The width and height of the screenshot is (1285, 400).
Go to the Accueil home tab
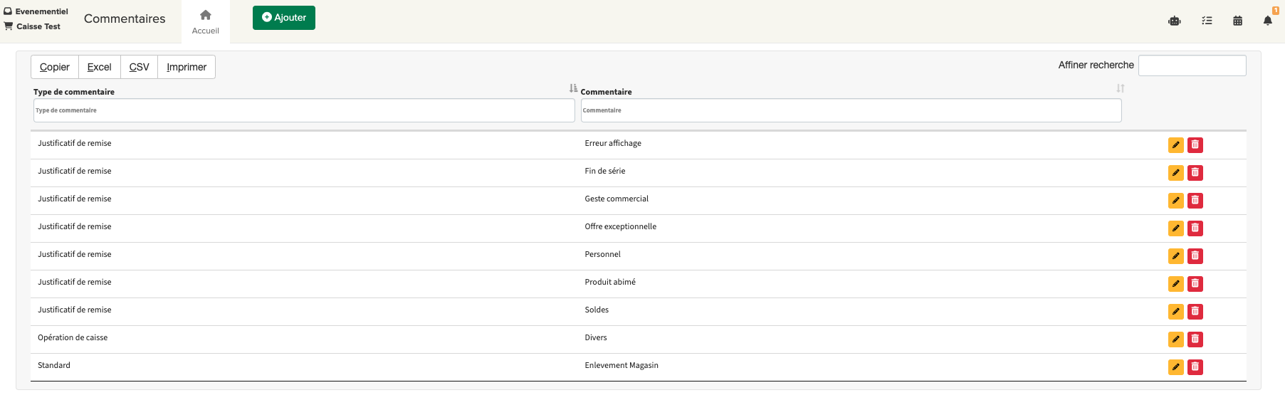205,21
